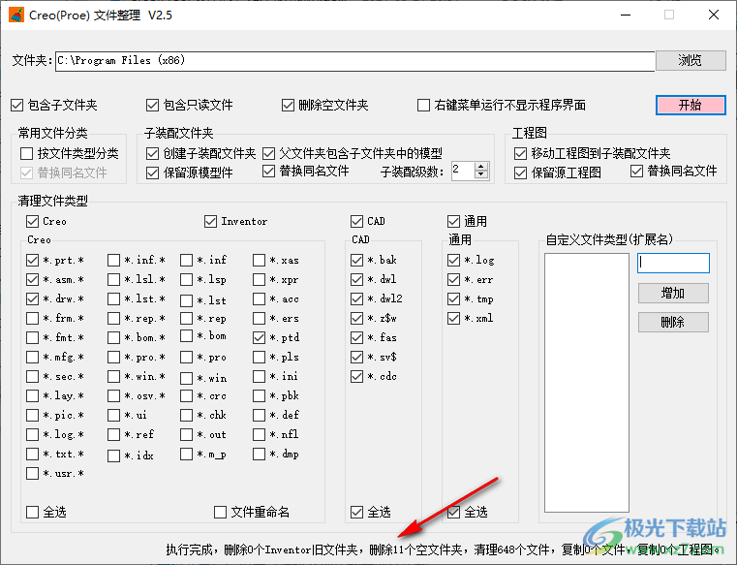Increase 子装配级数 with up arrow
737x565 pixels.
pos(480,167)
